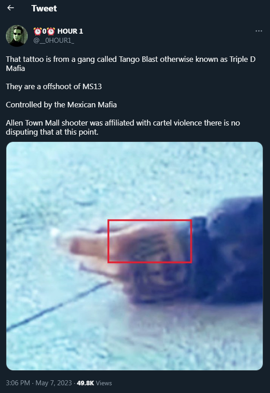Viewport: 270px width, 393px height.
Task: Open the @__0HOUR1_ handle profile
Action: [x=54, y=40]
